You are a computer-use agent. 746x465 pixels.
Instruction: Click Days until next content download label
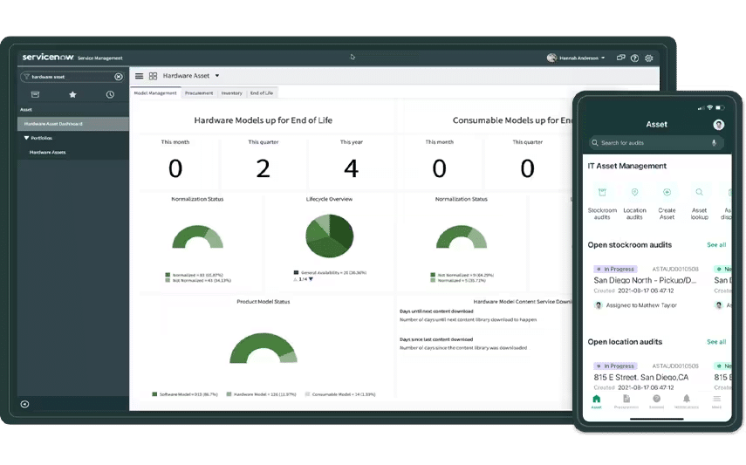436,311
